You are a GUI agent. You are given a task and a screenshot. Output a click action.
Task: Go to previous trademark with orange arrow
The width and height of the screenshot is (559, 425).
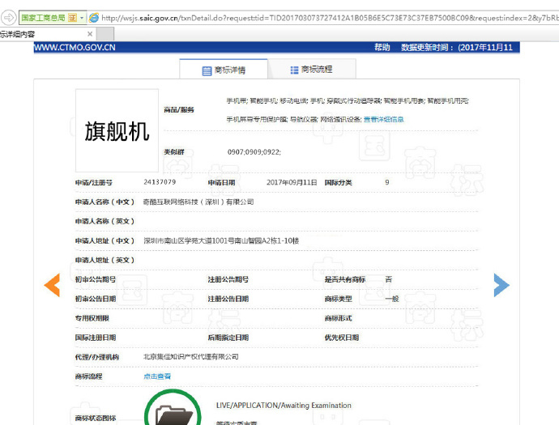pos(52,285)
